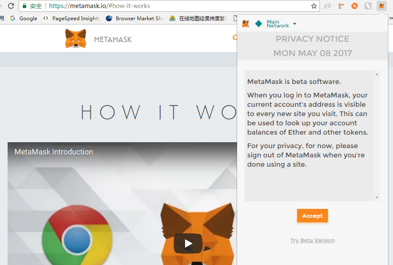
Task: Click the gray N-shaped extension icon
Action: pyautogui.click(x=368, y=6)
